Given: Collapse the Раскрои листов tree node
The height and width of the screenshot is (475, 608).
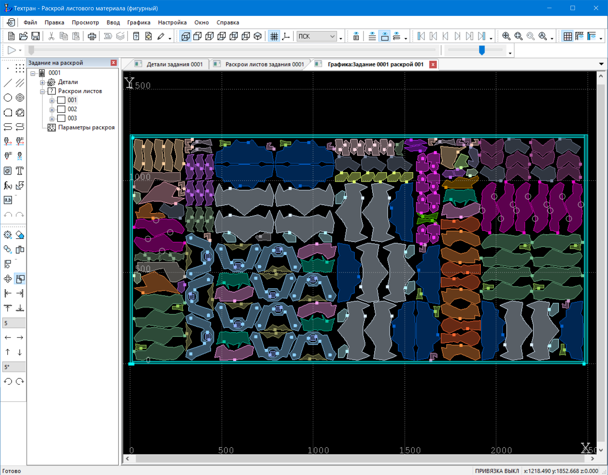Looking at the screenshot, I should click(x=42, y=92).
